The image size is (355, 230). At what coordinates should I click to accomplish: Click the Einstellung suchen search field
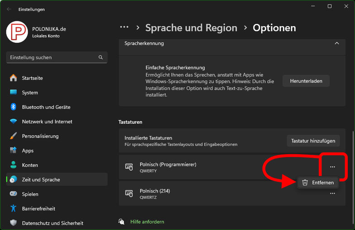(x=52, y=58)
